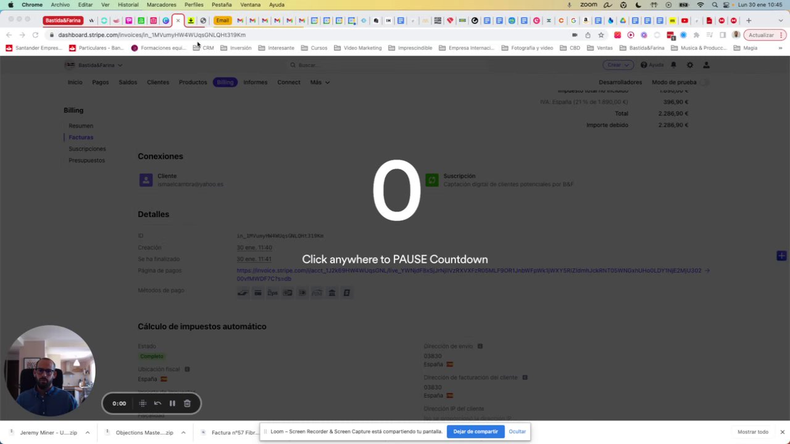Toggle Modo de prueba switch
790x444 pixels.
pos(704,82)
